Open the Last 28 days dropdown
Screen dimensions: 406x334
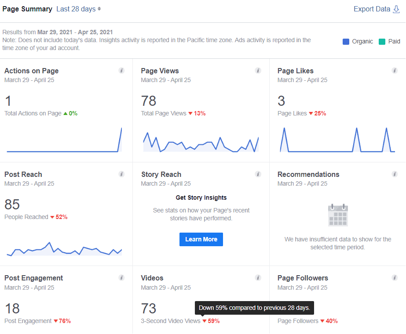coord(78,9)
